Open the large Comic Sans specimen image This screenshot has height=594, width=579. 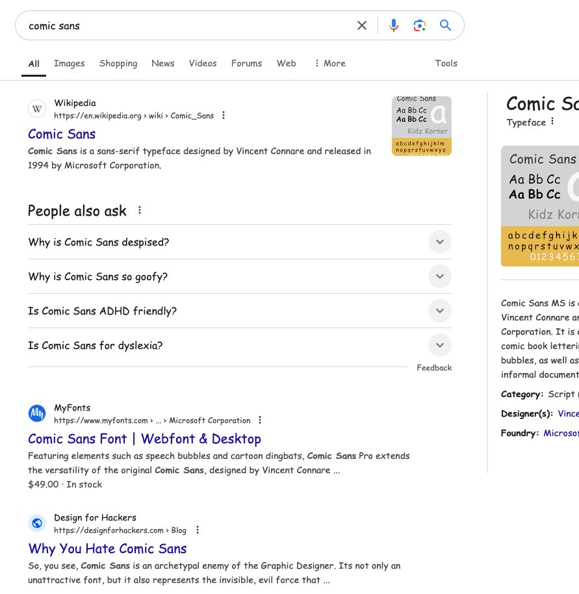tap(540, 206)
